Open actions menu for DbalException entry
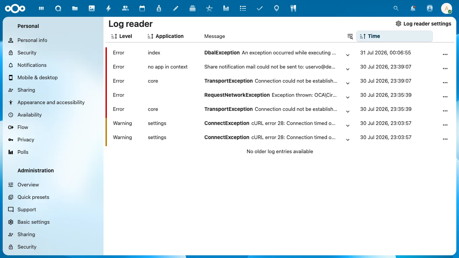 tap(445, 54)
